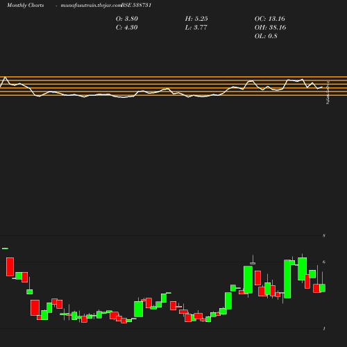Select the low value L: 3.77
The height and width of the screenshot is (347, 347).
(x=196, y=27)
